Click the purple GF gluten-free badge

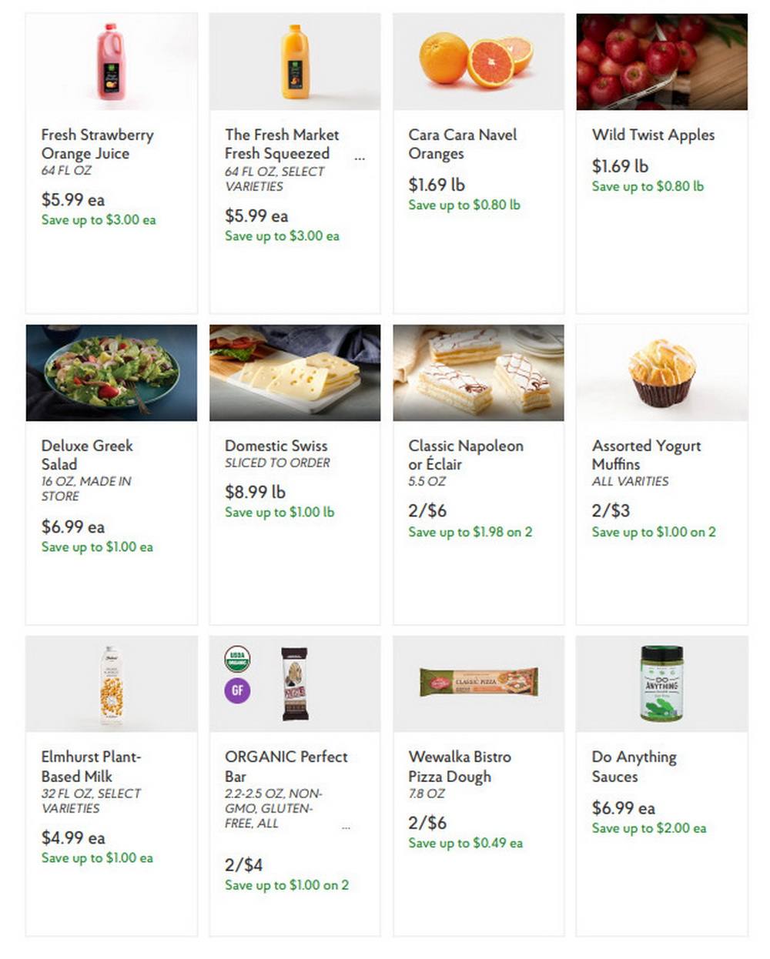click(238, 692)
